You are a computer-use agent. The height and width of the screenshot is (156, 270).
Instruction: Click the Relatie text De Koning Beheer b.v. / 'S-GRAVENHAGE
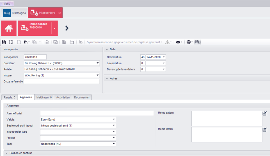click(50, 69)
